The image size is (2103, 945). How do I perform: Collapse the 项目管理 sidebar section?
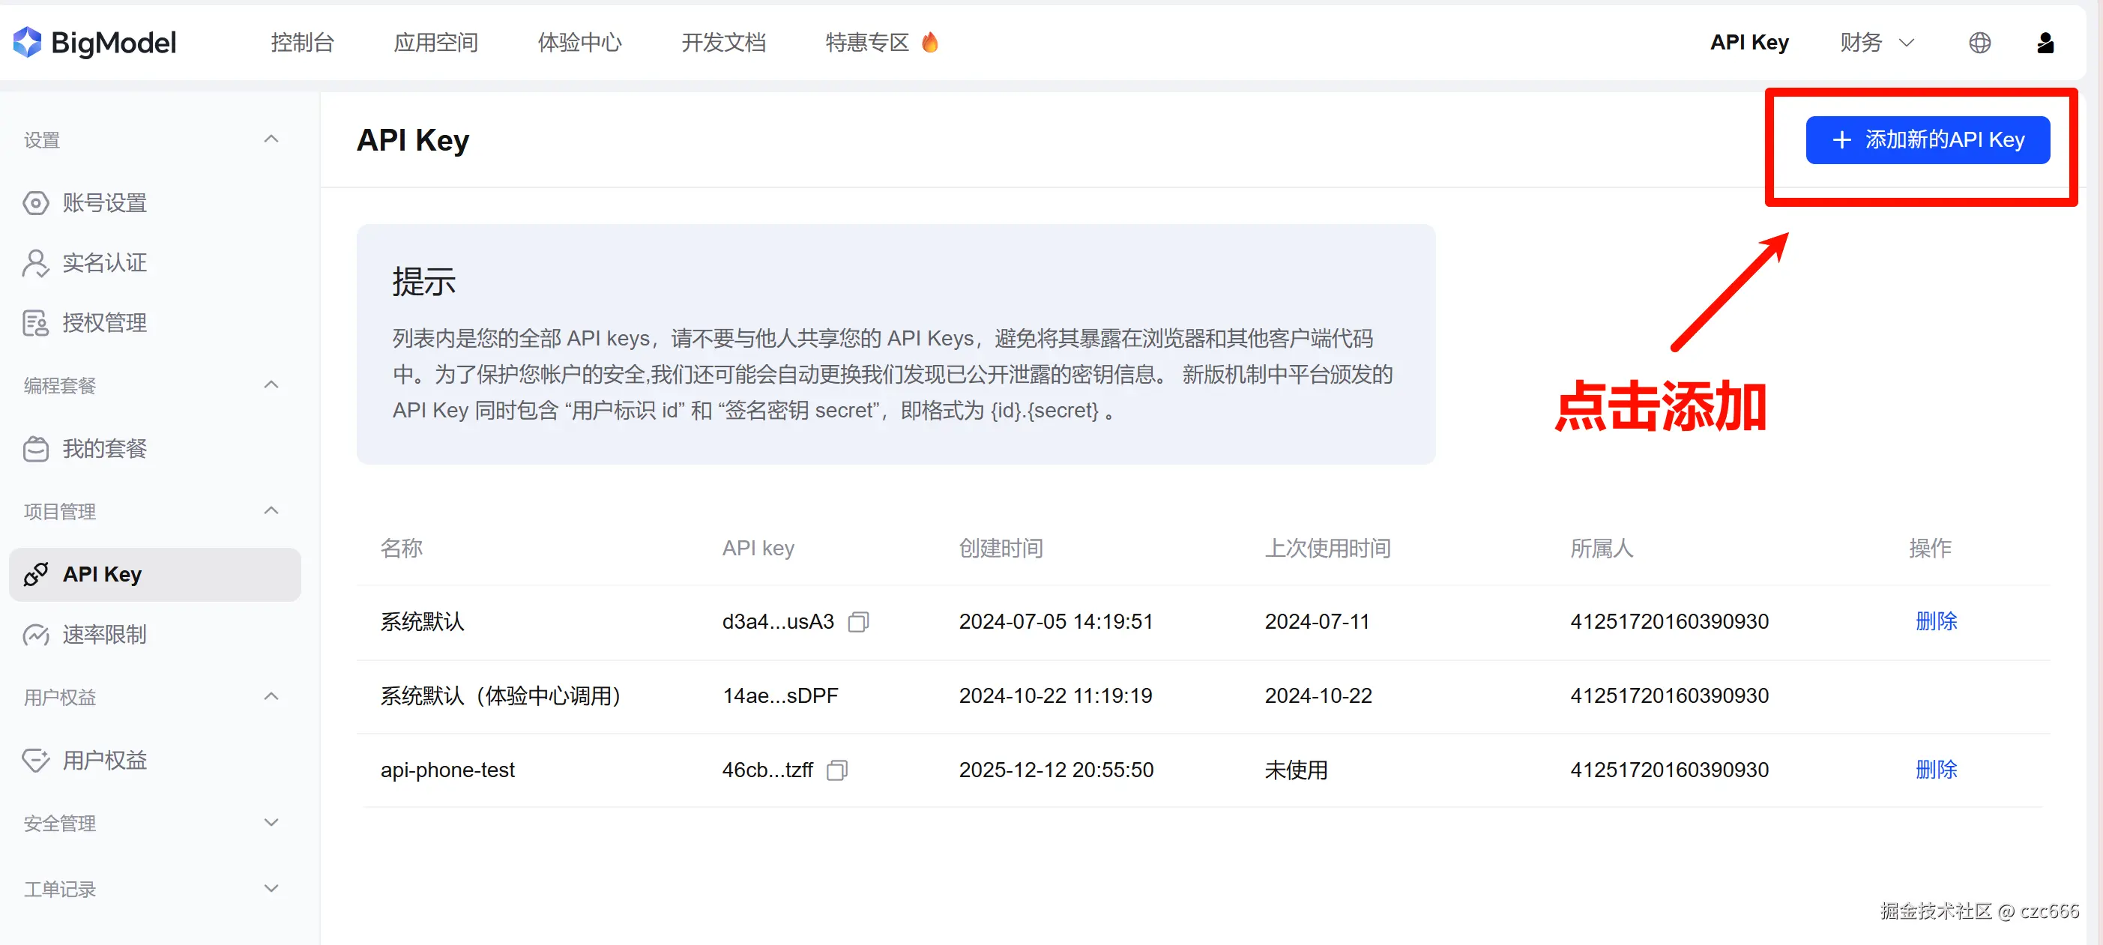tap(271, 511)
